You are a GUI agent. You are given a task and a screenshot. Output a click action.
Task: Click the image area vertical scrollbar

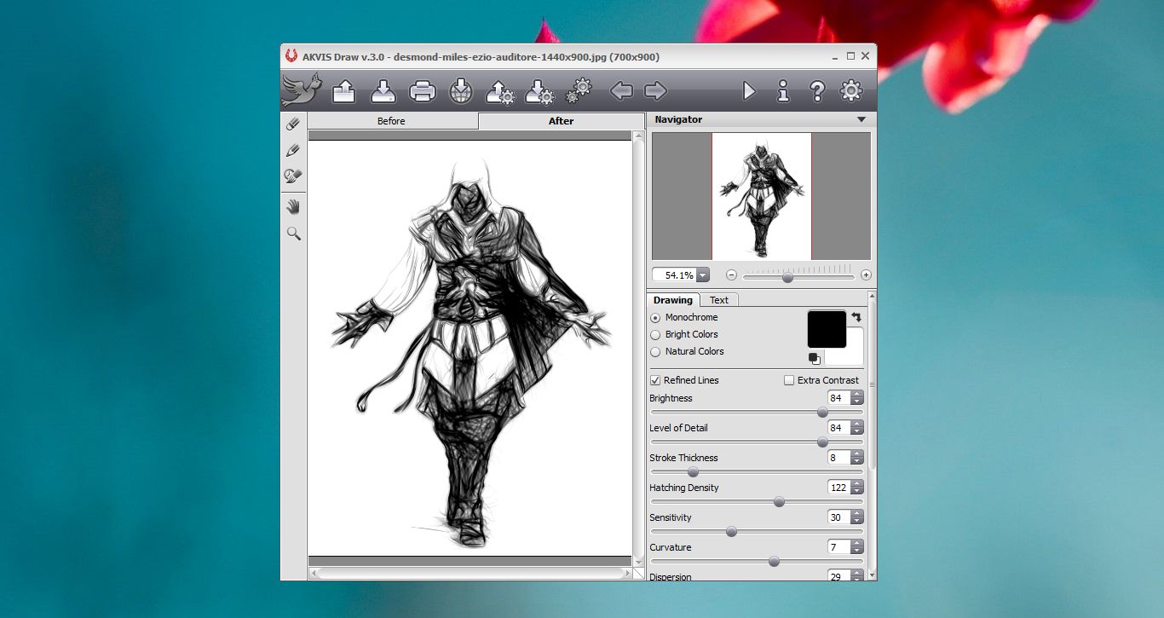(639, 349)
